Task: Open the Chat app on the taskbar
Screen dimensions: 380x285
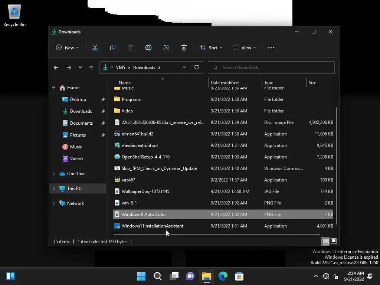Action: (x=190, y=276)
